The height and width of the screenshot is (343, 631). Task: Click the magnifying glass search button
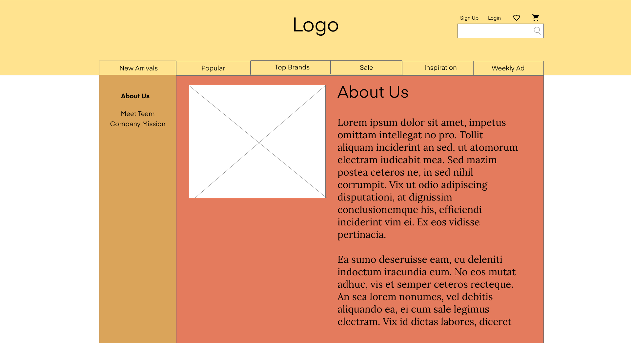[537, 31]
